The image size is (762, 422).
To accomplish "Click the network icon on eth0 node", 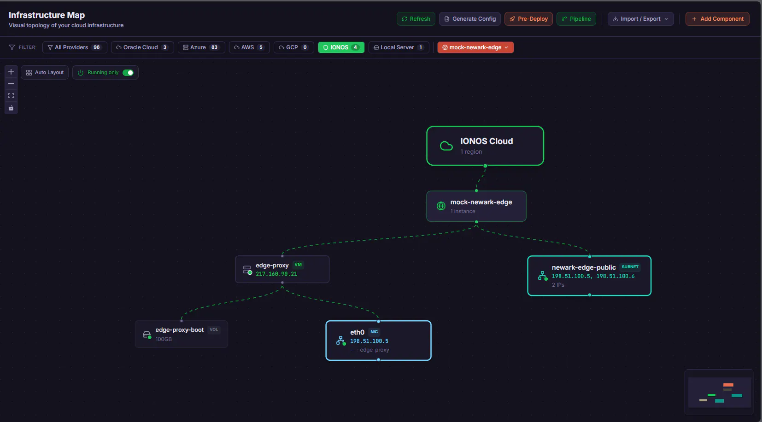I will point(341,341).
